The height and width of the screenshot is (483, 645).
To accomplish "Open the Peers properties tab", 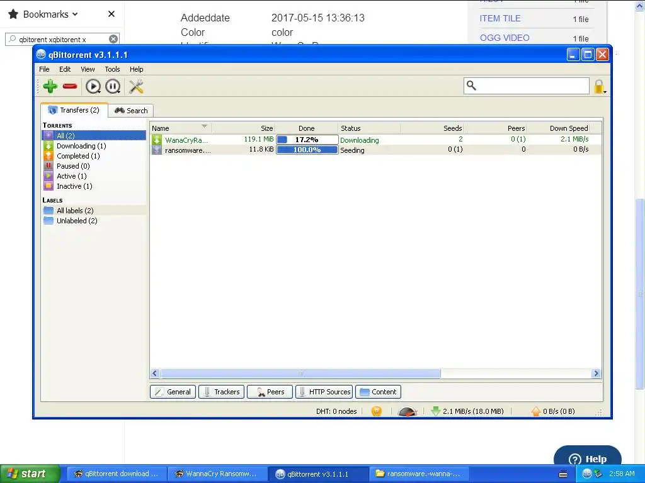I will [270, 392].
